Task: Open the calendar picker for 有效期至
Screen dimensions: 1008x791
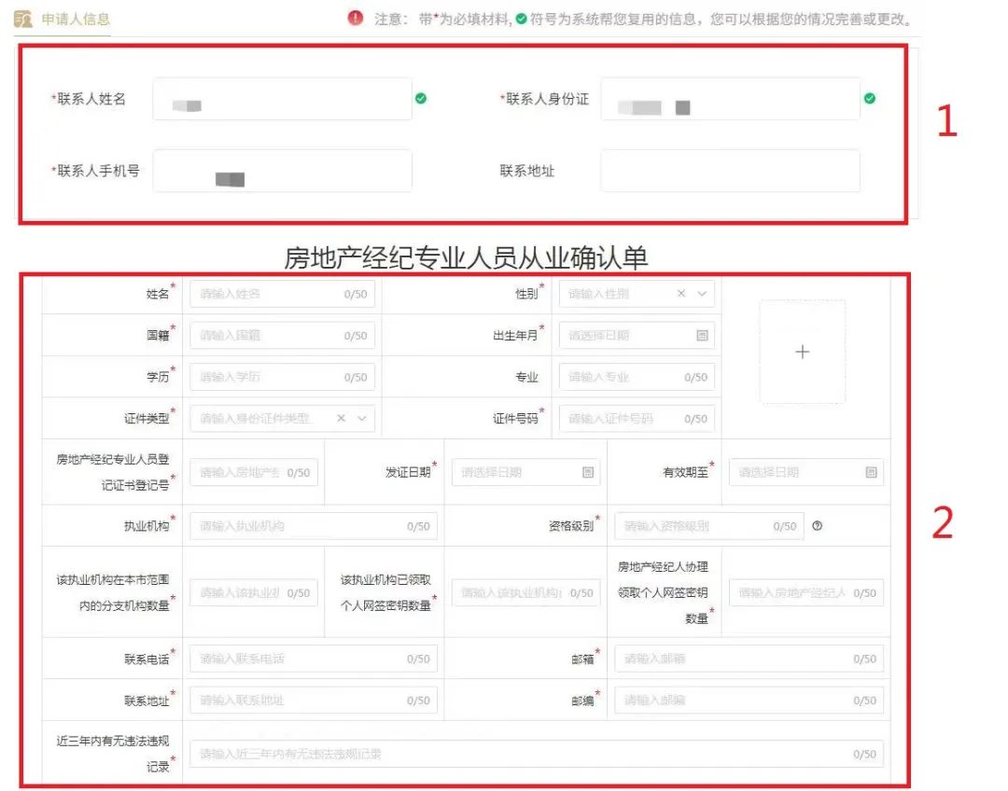Action: tap(869, 472)
